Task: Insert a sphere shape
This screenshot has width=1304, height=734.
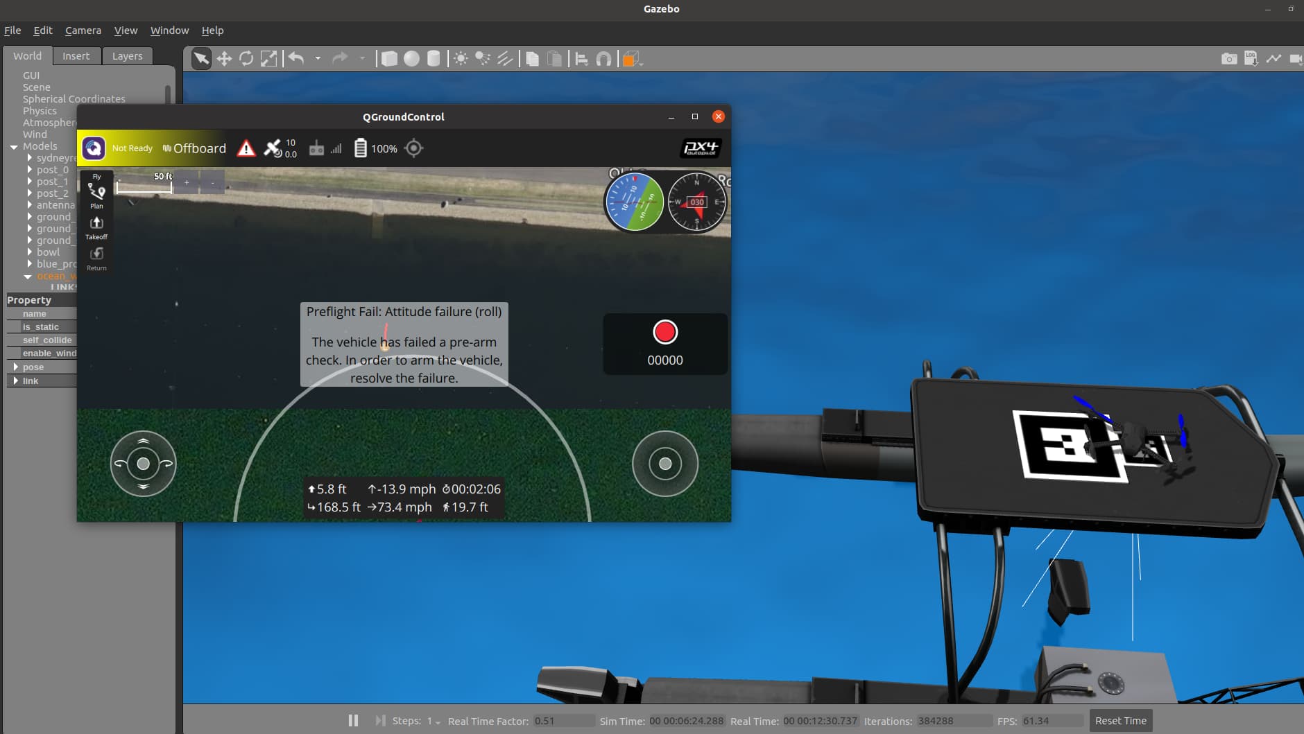Action: point(411,59)
